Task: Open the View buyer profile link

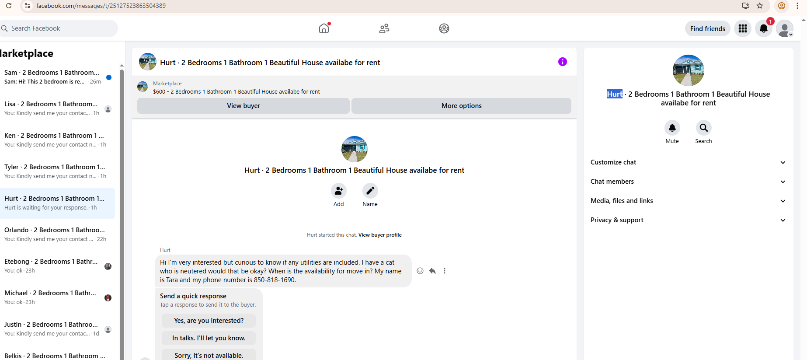Action: [380, 235]
